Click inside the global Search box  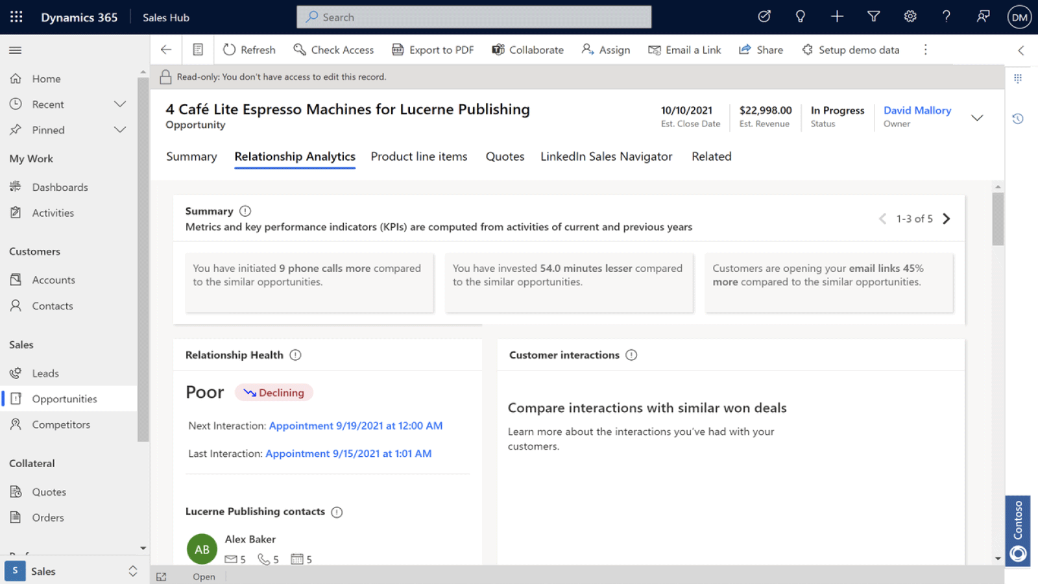474,17
